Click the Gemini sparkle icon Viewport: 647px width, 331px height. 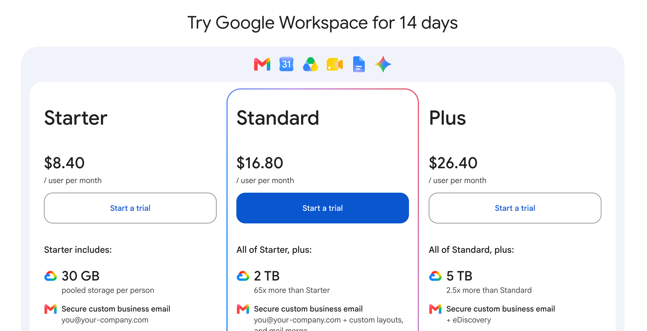383,64
